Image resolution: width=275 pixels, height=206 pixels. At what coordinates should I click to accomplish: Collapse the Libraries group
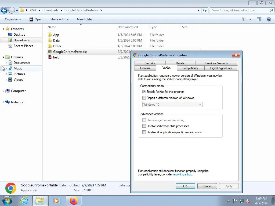(x=3, y=57)
